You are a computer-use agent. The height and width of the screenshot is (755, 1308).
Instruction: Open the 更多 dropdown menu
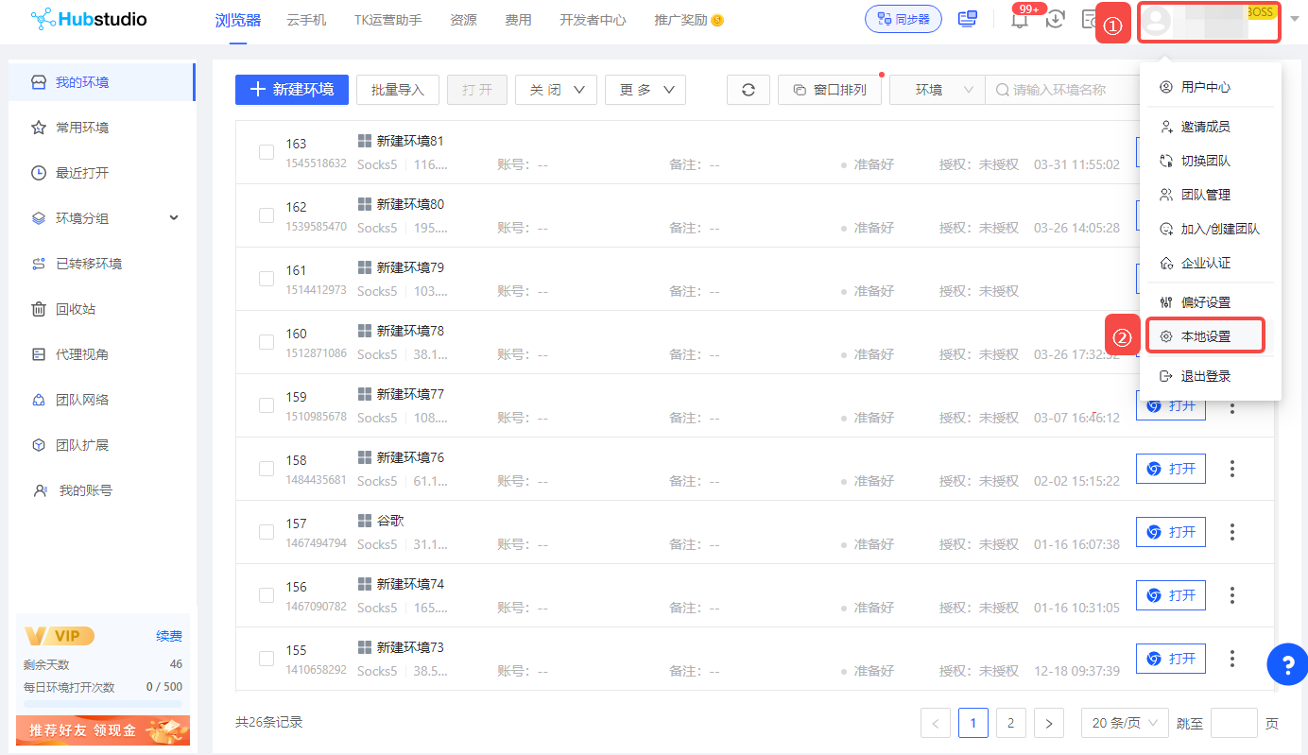tap(645, 90)
